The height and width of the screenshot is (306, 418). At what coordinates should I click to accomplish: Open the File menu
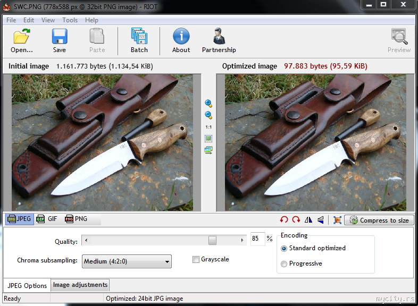point(11,20)
